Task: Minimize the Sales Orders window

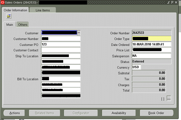Action: 168,2
